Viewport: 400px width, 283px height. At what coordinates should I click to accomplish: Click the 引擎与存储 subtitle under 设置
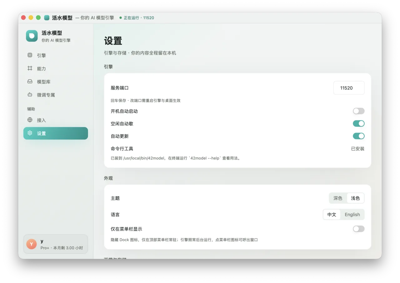point(140,53)
